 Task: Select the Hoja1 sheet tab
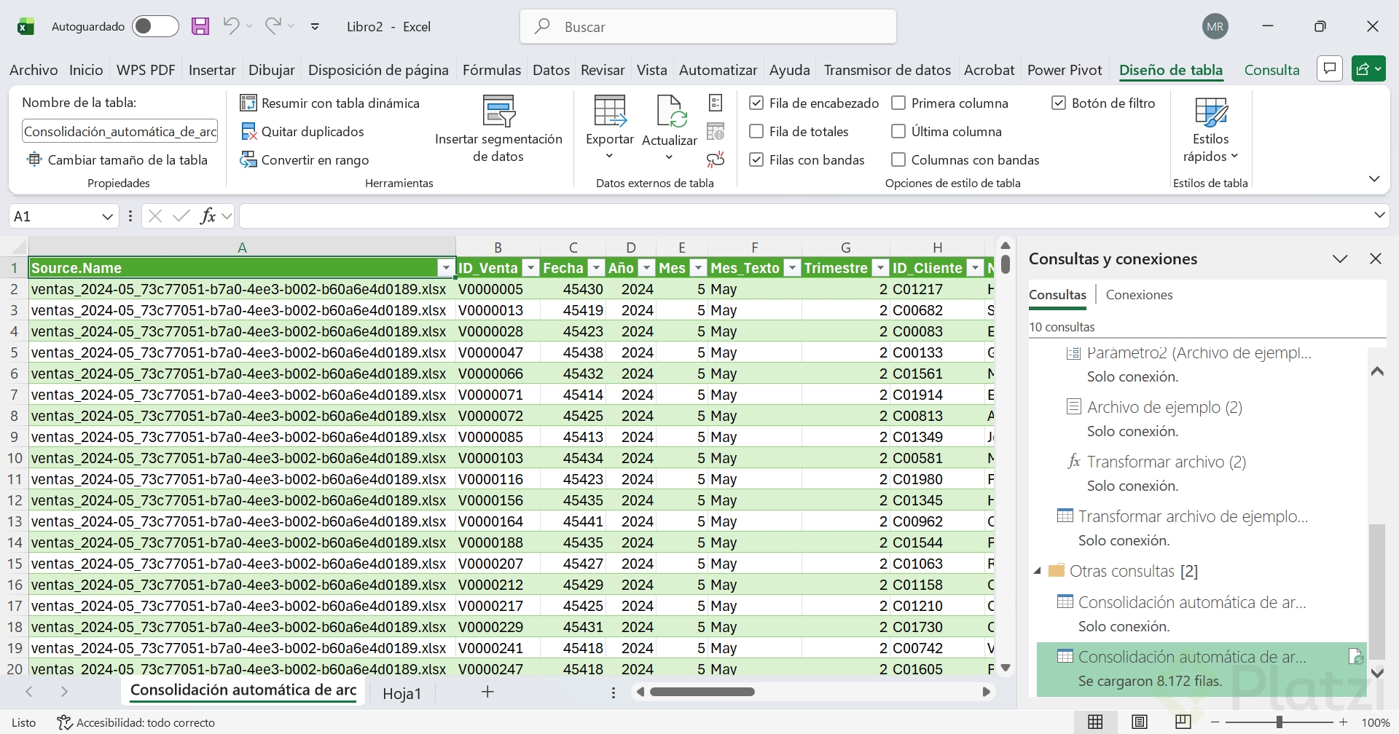click(x=402, y=693)
